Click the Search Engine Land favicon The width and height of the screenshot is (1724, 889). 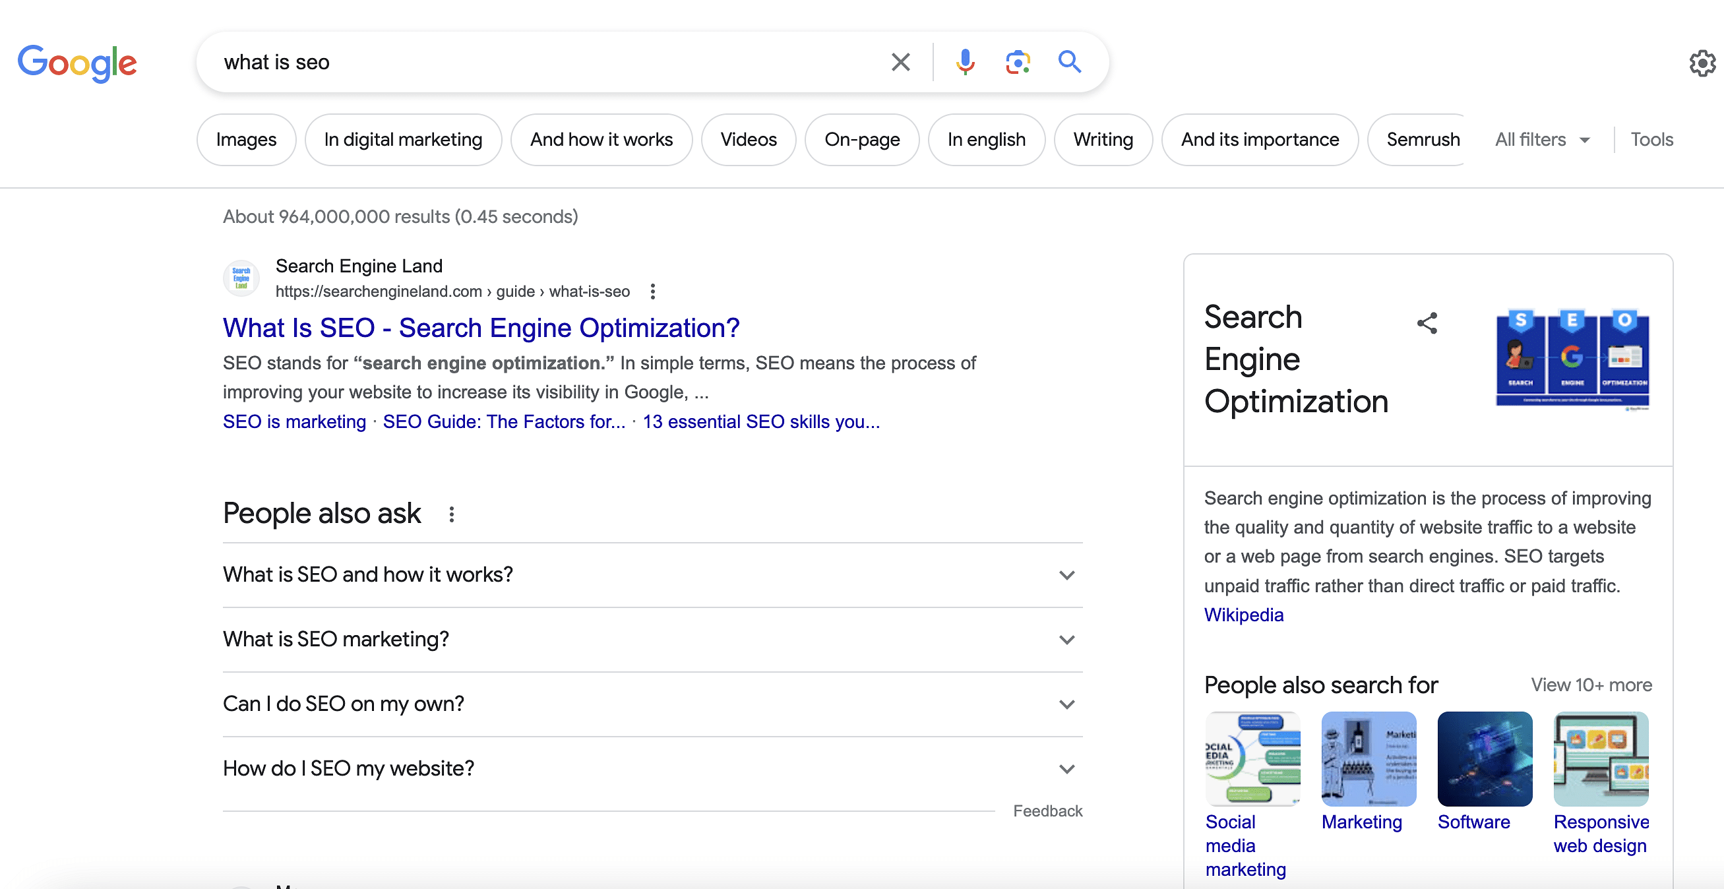[241, 278]
